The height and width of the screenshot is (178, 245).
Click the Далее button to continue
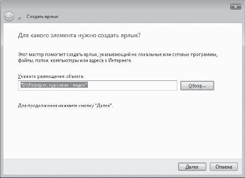tap(192, 167)
